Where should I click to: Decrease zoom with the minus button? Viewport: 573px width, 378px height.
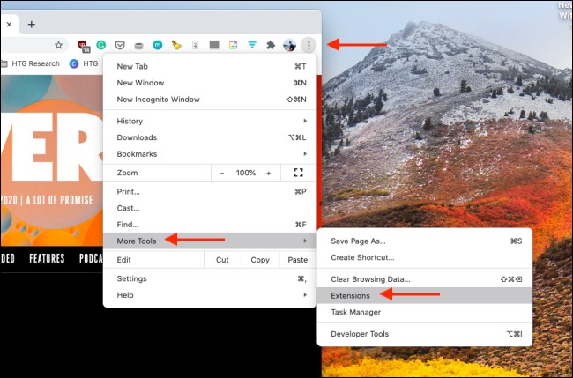click(x=222, y=173)
